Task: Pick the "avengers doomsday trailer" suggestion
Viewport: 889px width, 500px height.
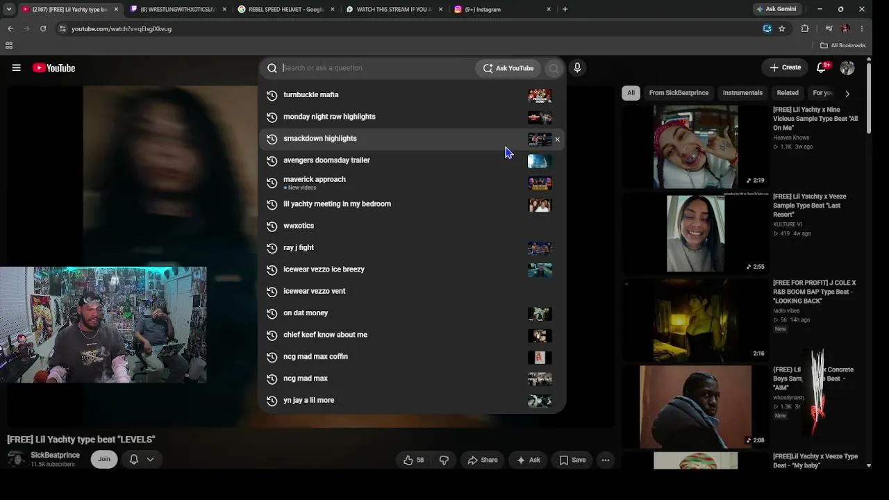Action: [x=413, y=160]
